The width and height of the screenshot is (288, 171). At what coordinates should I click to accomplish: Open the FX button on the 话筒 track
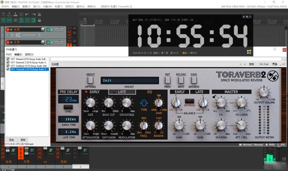[x=48, y=30]
